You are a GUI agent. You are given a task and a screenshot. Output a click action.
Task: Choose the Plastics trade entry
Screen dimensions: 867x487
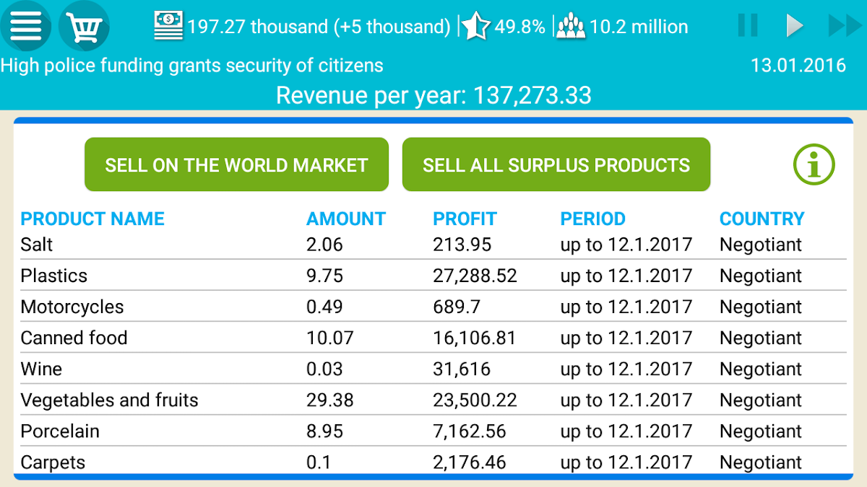click(x=432, y=276)
